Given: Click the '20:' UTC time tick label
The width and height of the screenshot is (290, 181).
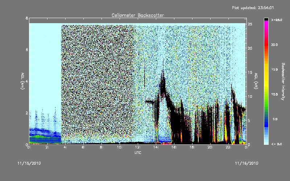Looking at the screenshot, I should pos(211,147).
